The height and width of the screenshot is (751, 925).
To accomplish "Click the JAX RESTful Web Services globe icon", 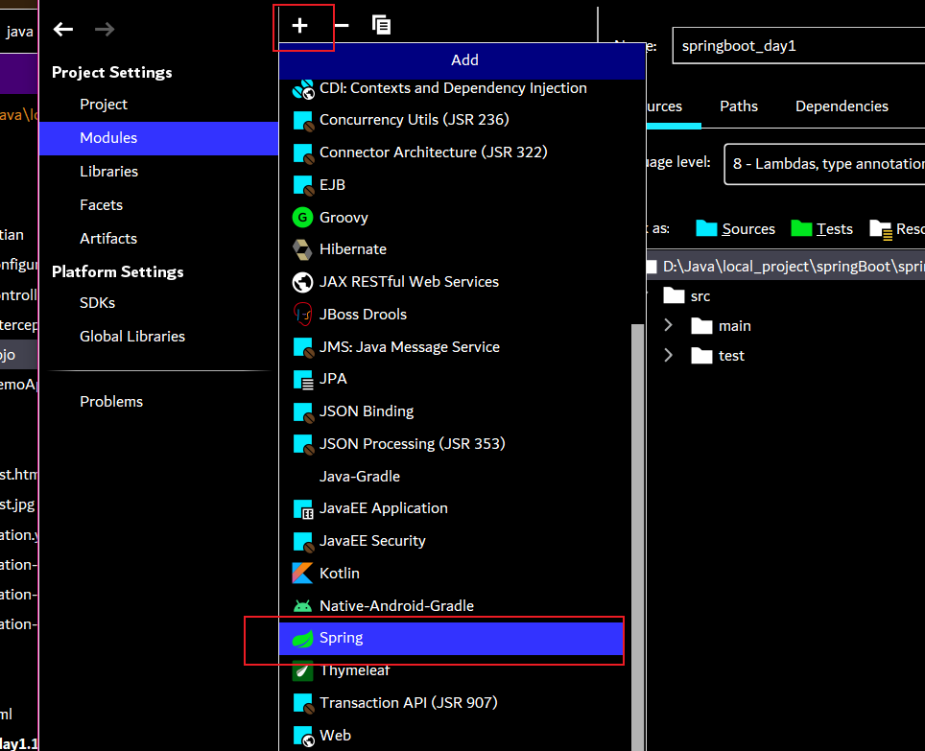I will click(x=302, y=282).
